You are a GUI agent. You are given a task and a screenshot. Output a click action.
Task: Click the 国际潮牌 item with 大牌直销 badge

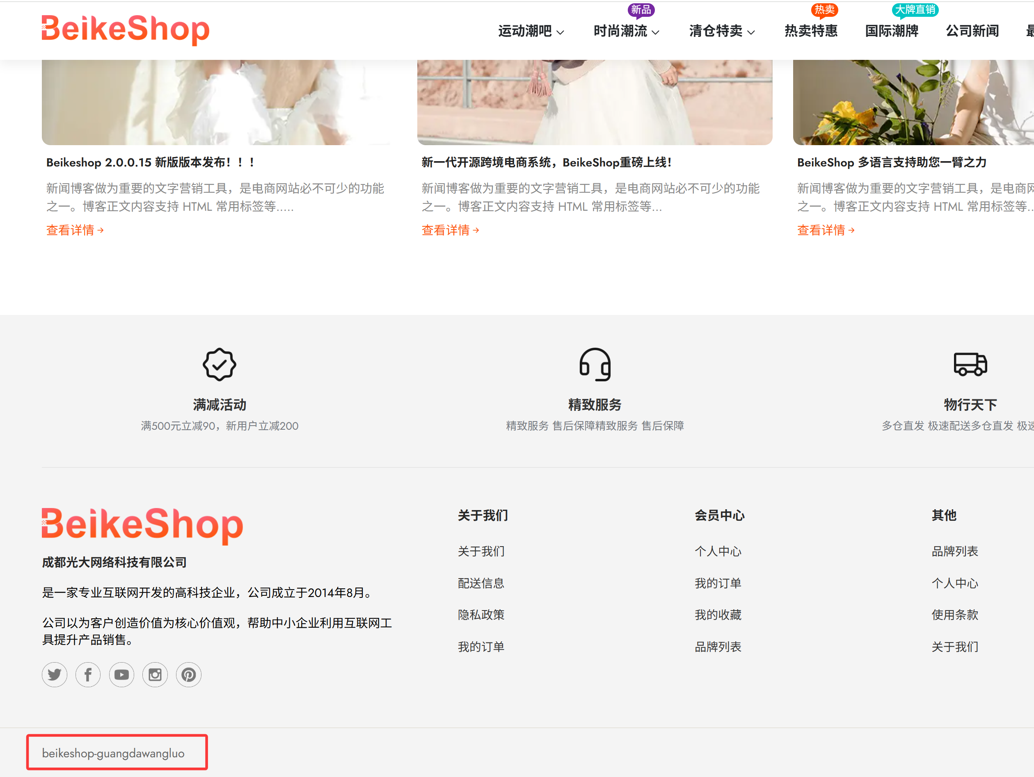[891, 31]
